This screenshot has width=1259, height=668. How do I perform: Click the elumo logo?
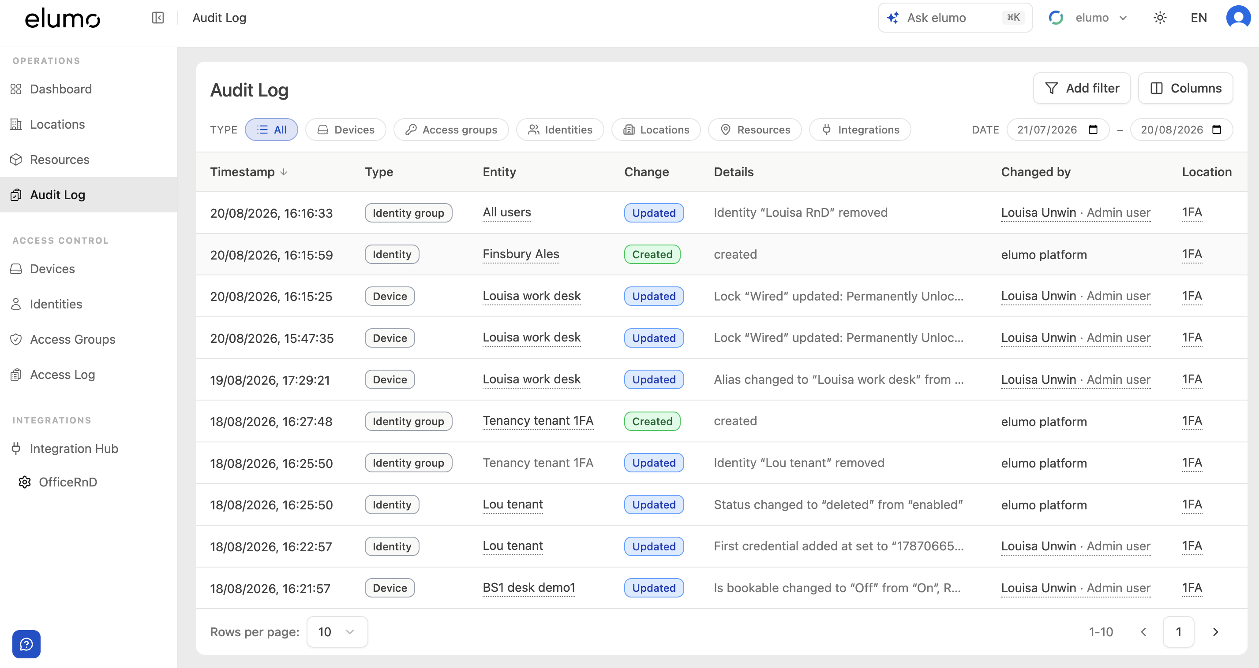coord(63,18)
